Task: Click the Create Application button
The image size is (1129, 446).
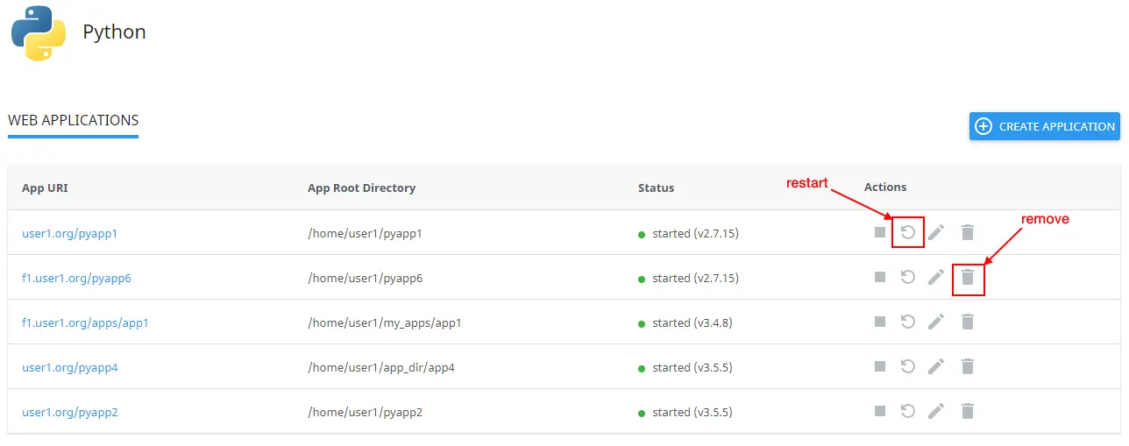Action: tap(1044, 126)
